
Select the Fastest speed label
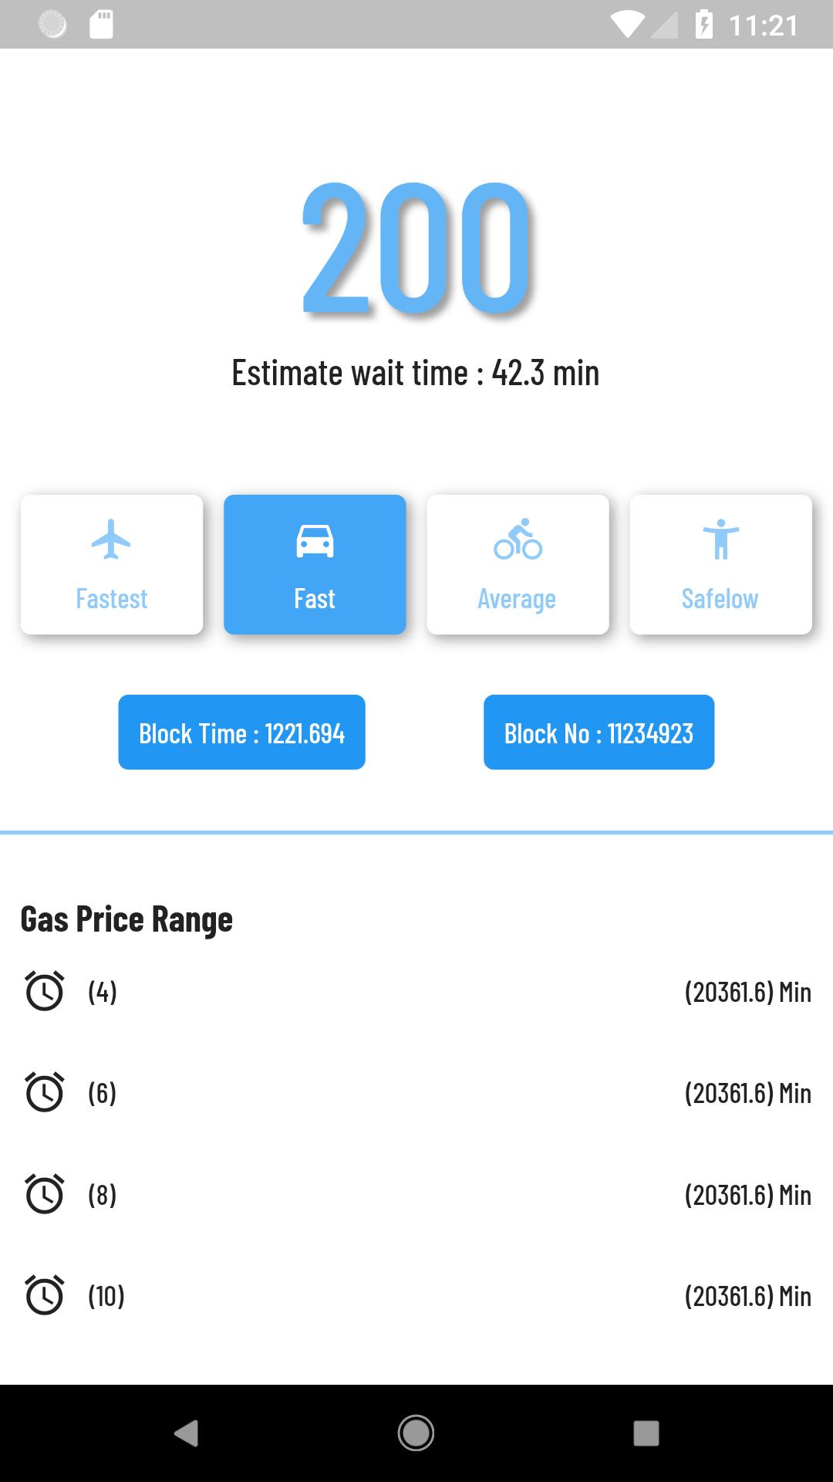pos(111,599)
